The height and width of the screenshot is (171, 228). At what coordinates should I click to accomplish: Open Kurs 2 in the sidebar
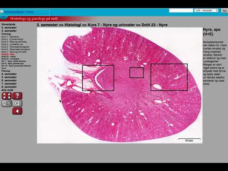click(x=12, y=39)
